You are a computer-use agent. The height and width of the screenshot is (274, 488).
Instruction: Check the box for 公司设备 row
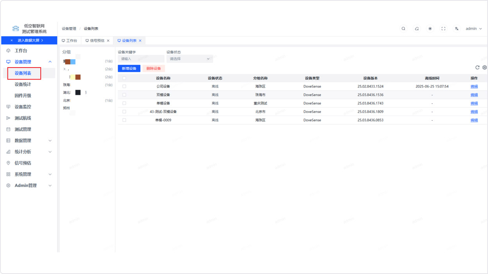(124, 87)
